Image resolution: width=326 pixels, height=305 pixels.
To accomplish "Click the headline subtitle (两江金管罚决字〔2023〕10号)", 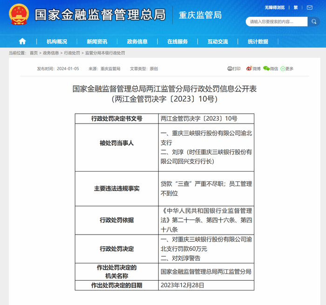I will (x=164, y=99).
